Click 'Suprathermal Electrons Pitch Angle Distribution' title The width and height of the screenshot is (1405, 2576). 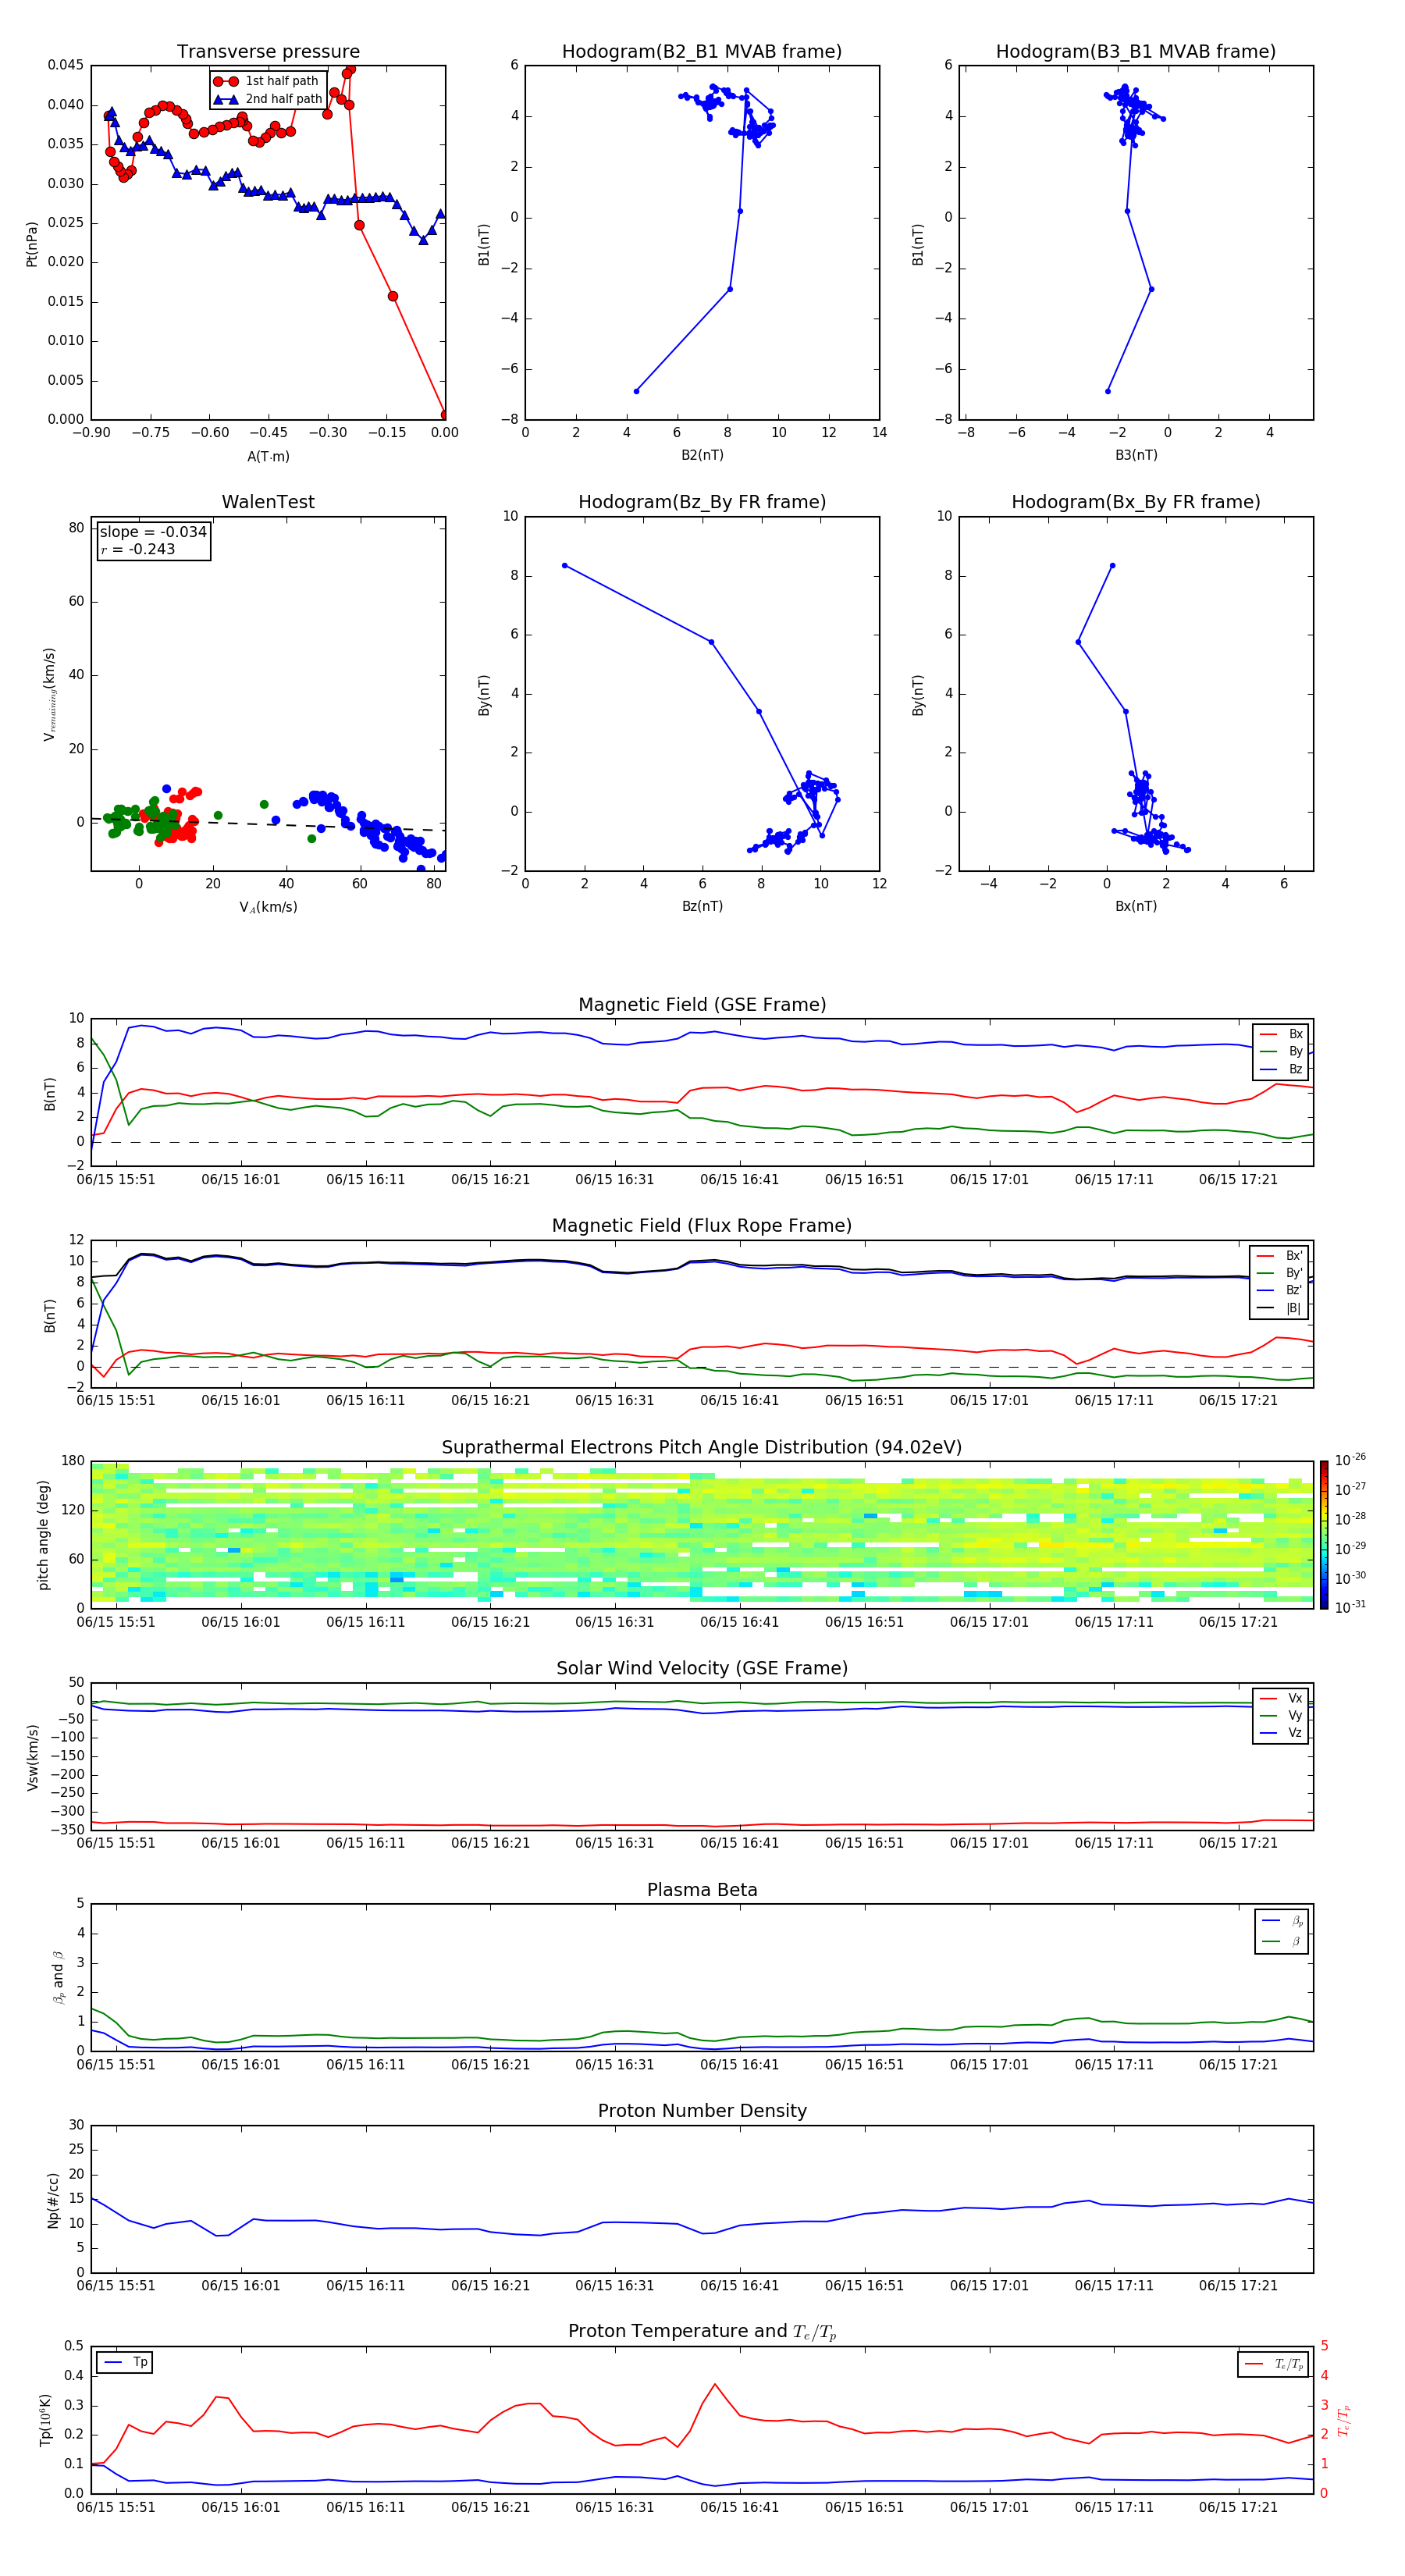(702, 1448)
